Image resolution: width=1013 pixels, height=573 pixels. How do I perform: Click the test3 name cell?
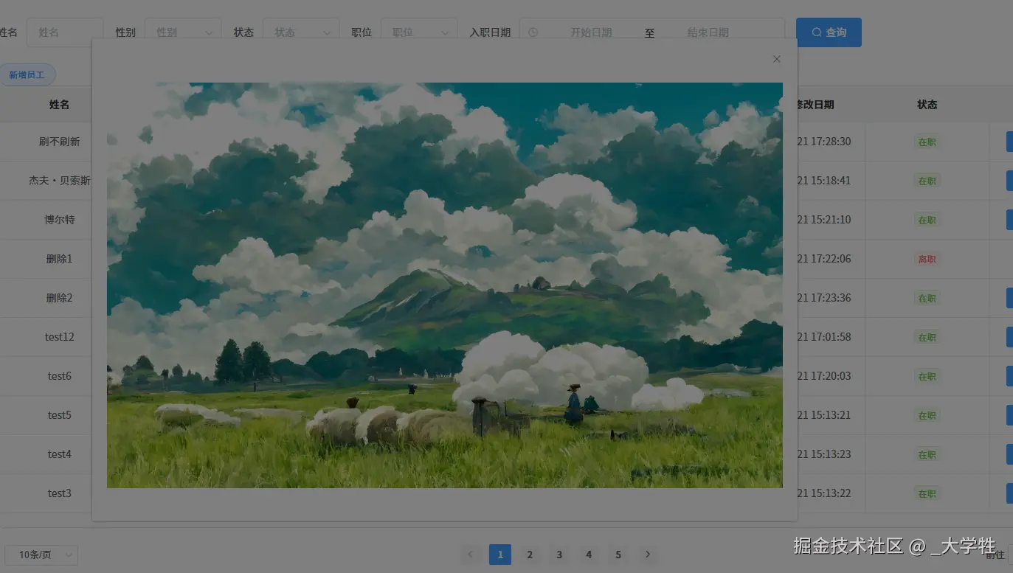coord(60,493)
